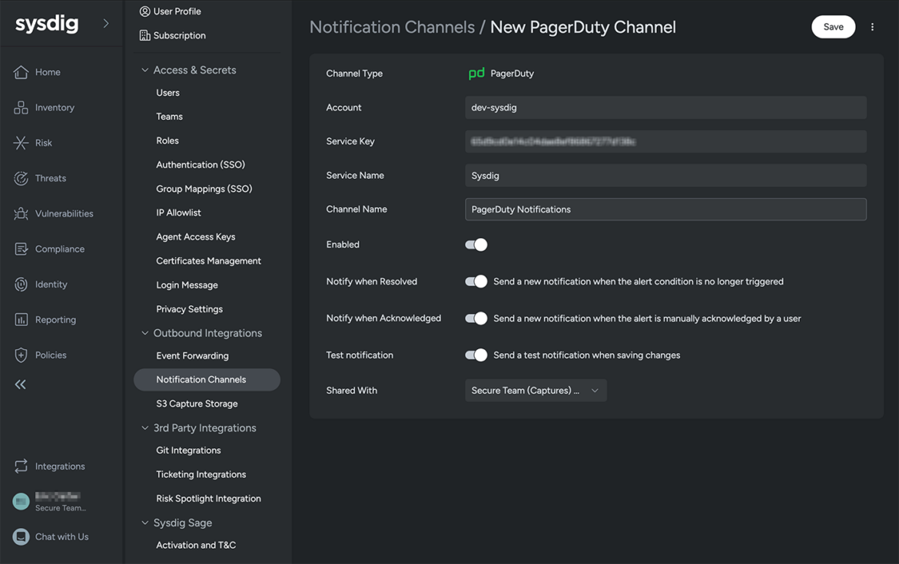Toggle the Notify when Acknowledged switch

click(x=476, y=318)
